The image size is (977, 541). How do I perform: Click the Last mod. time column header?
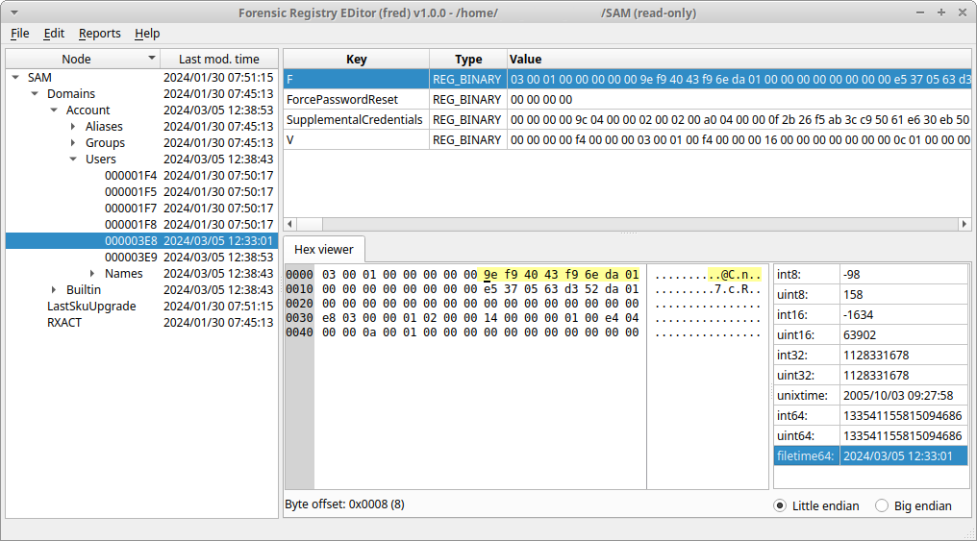click(218, 60)
